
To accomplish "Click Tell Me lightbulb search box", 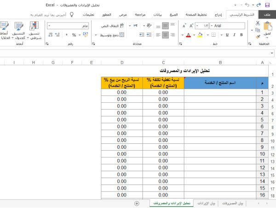I will point(52,15).
